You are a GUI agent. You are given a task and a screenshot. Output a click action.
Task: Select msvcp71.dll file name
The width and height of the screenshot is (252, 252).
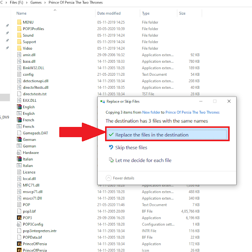(x=33, y=192)
